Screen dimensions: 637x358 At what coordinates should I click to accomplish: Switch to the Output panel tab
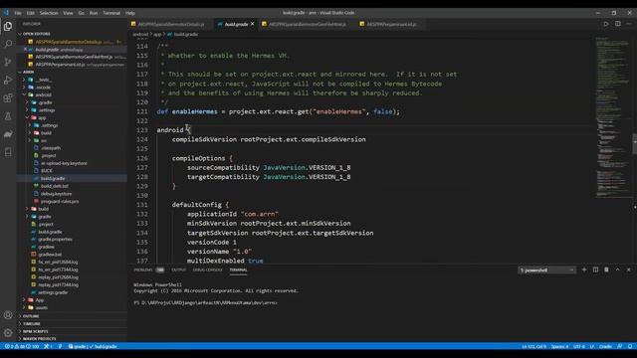point(178,269)
